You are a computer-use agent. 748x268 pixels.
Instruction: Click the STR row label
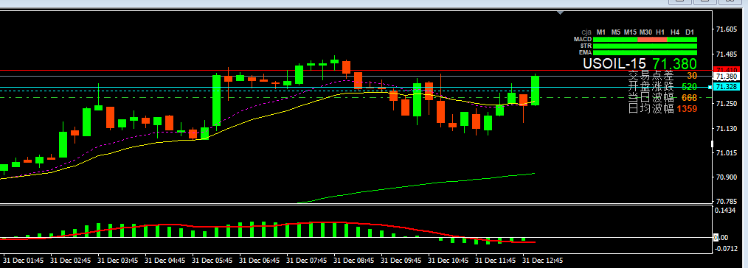click(585, 46)
